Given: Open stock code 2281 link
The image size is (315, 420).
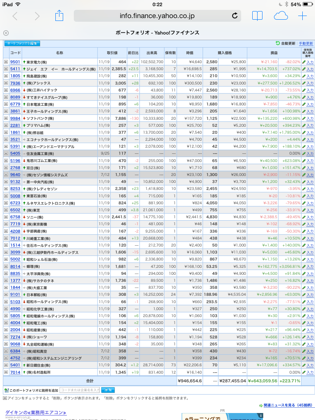Looking at the screenshot, I should click(x=15, y=126).
